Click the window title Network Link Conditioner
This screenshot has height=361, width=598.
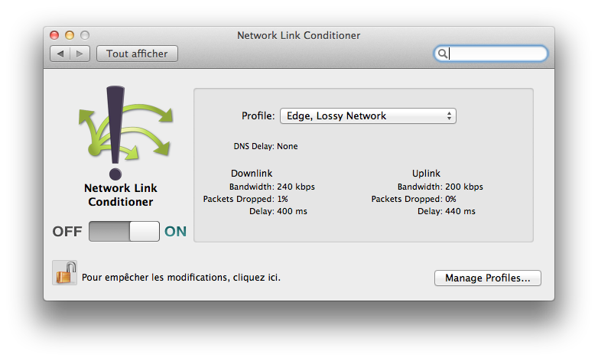pyautogui.click(x=298, y=35)
